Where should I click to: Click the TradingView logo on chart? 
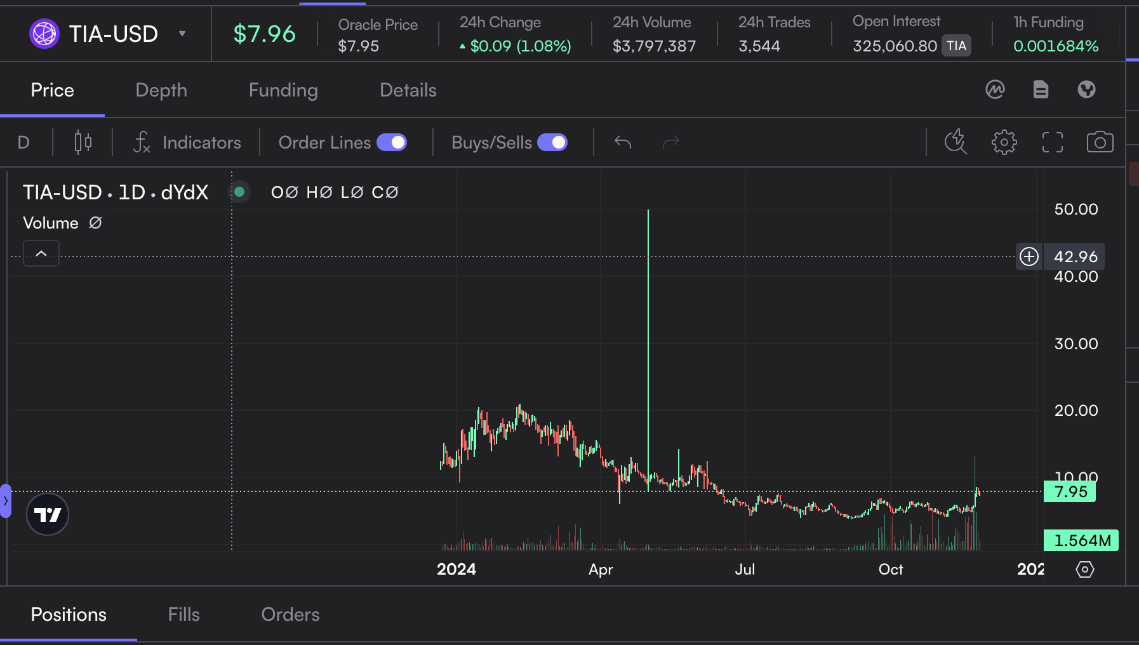pos(48,514)
